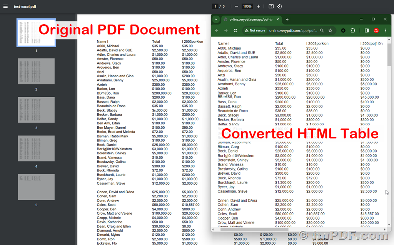
Task: Select "Eckstein, Flo" in the PDF
Action: click(x=107, y=243)
